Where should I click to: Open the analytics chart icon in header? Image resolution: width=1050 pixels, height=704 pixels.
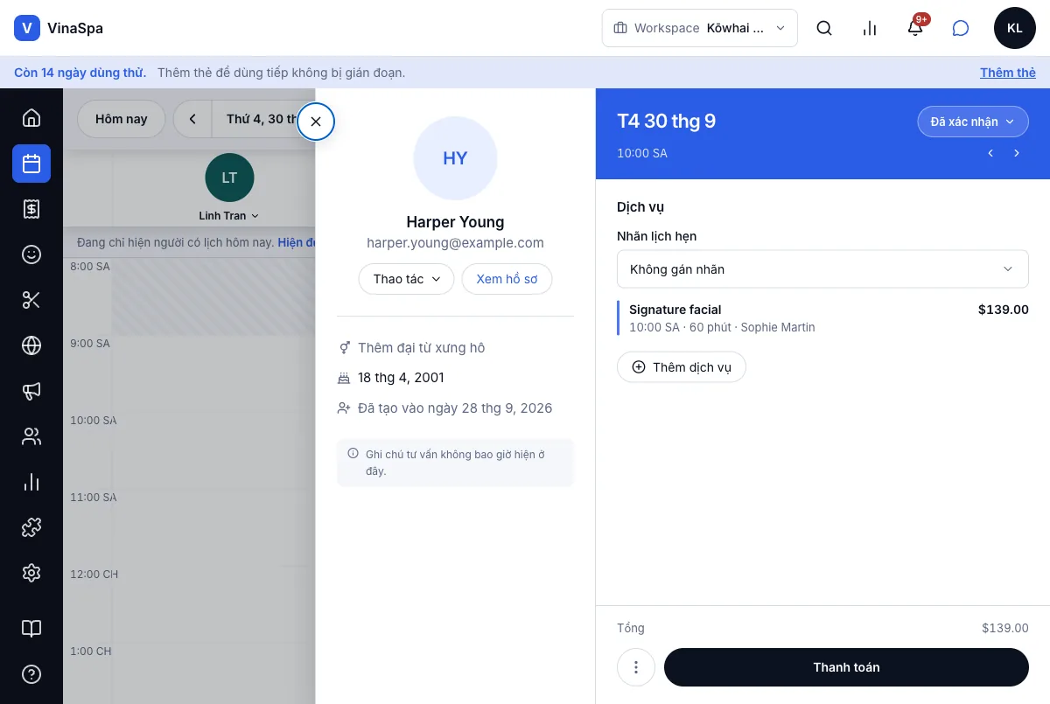[x=870, y=28]
